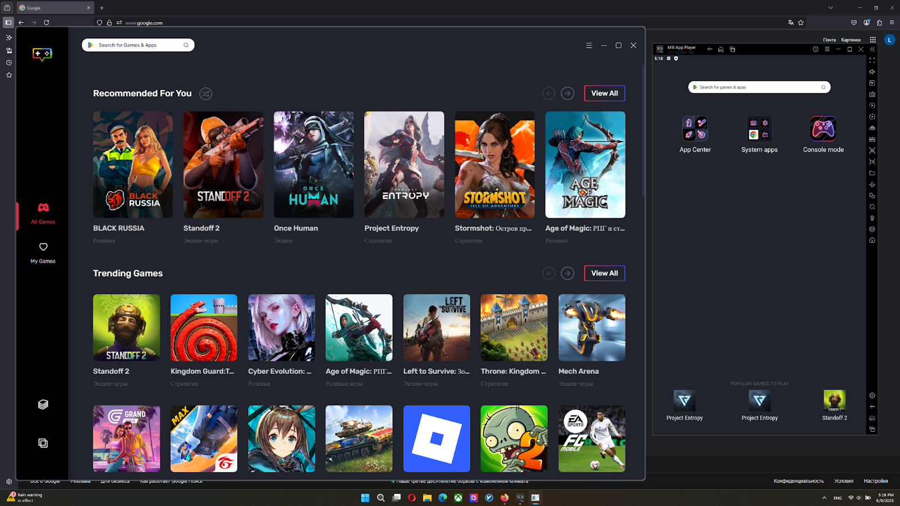Open hamburger menu in game store window
Image resolution: width=900 pixels, height=506 pixels.
pyautogui.click(x=589, y=46)
